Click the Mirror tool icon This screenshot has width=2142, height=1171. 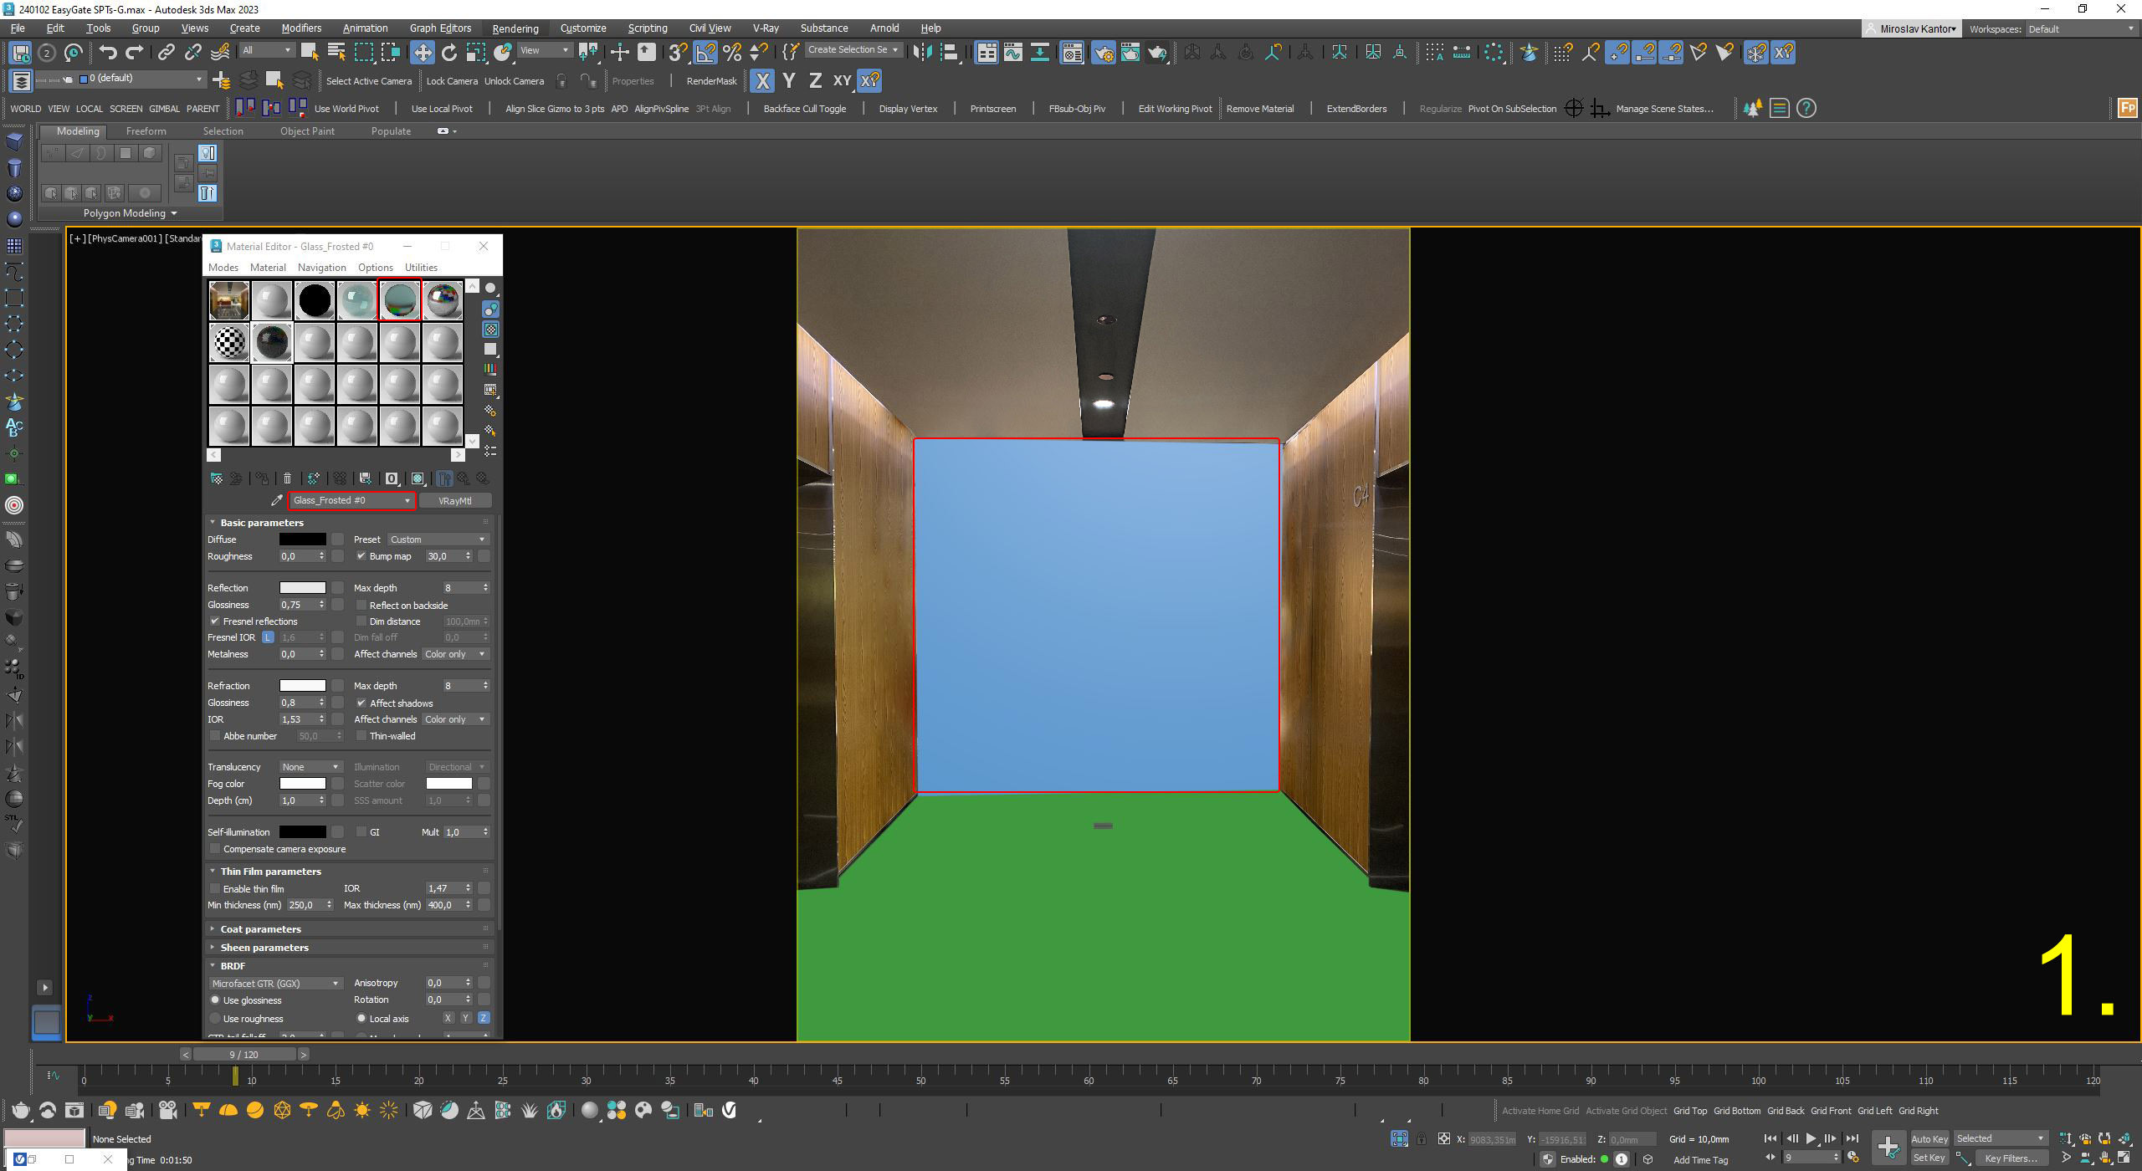[x=922, y=53]
